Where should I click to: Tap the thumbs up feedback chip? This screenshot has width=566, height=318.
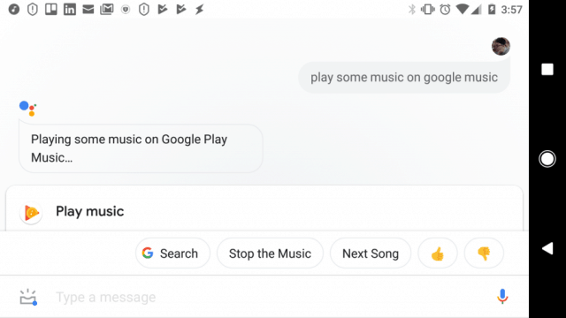tap(438, 254)
